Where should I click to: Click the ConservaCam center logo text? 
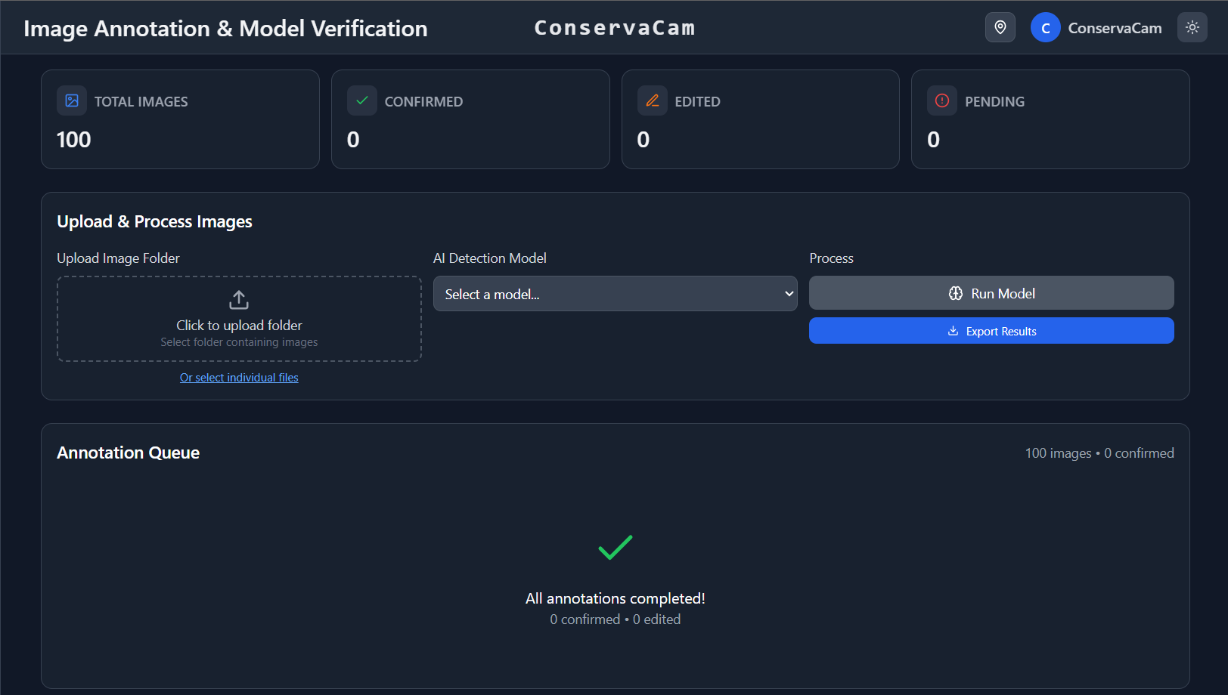coord(614,28)
